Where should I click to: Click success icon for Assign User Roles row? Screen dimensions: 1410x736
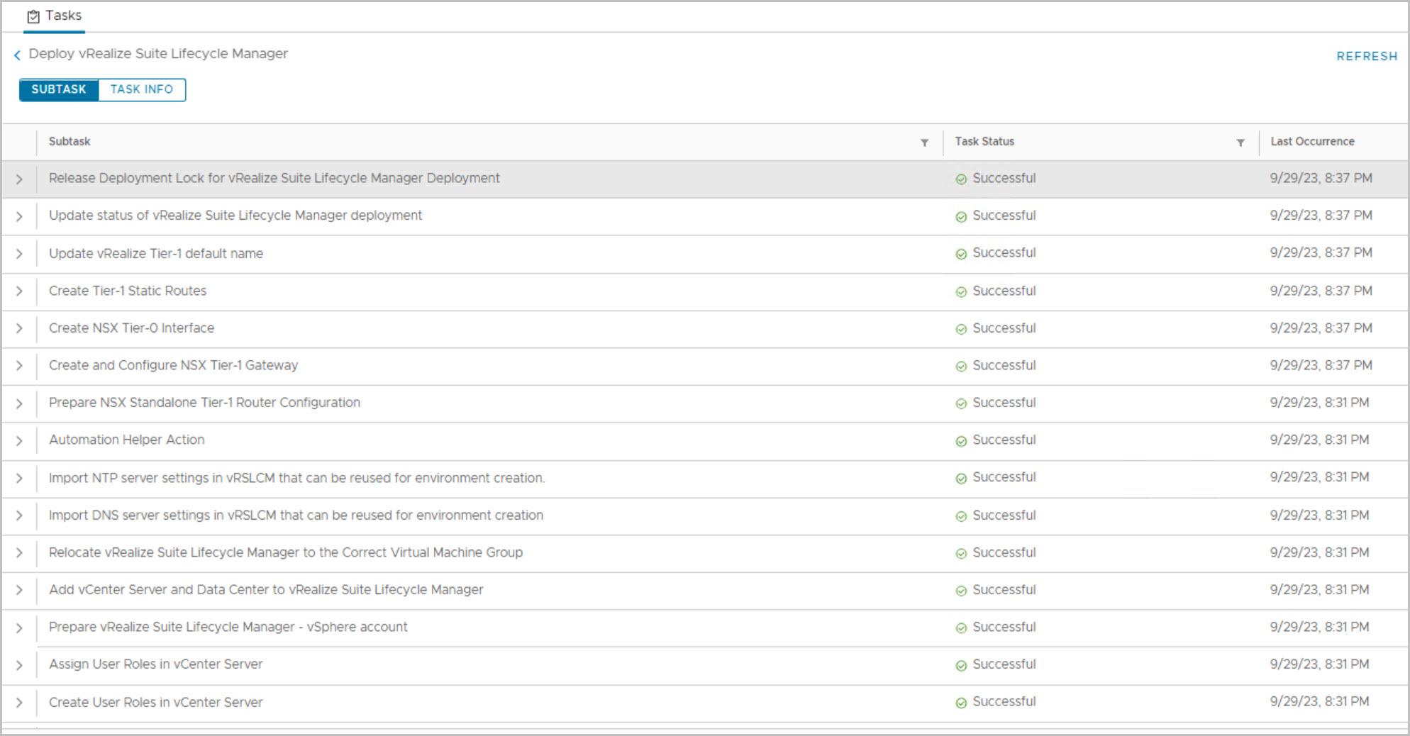(961, 666)
